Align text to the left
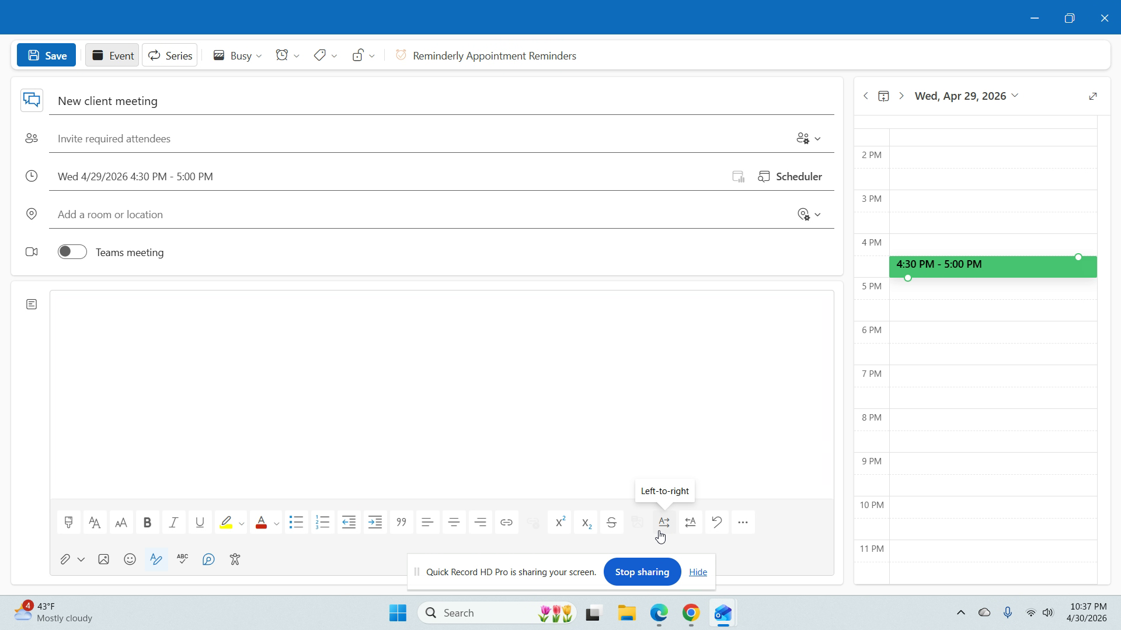Viewport: 1121px width, 630px height. click(x=427, y=523)
